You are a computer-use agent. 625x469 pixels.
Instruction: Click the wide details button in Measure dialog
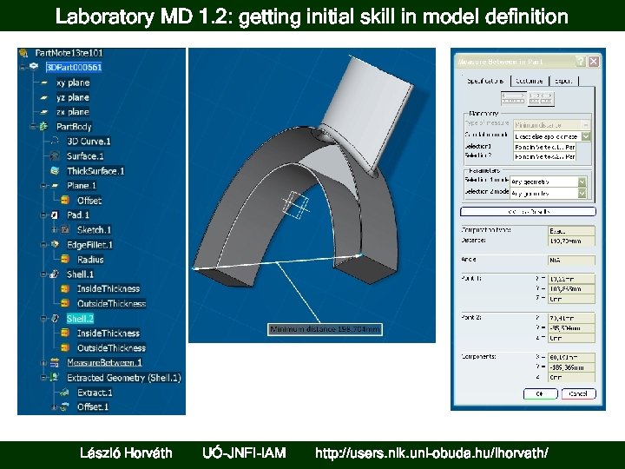[x=528, y=212]
